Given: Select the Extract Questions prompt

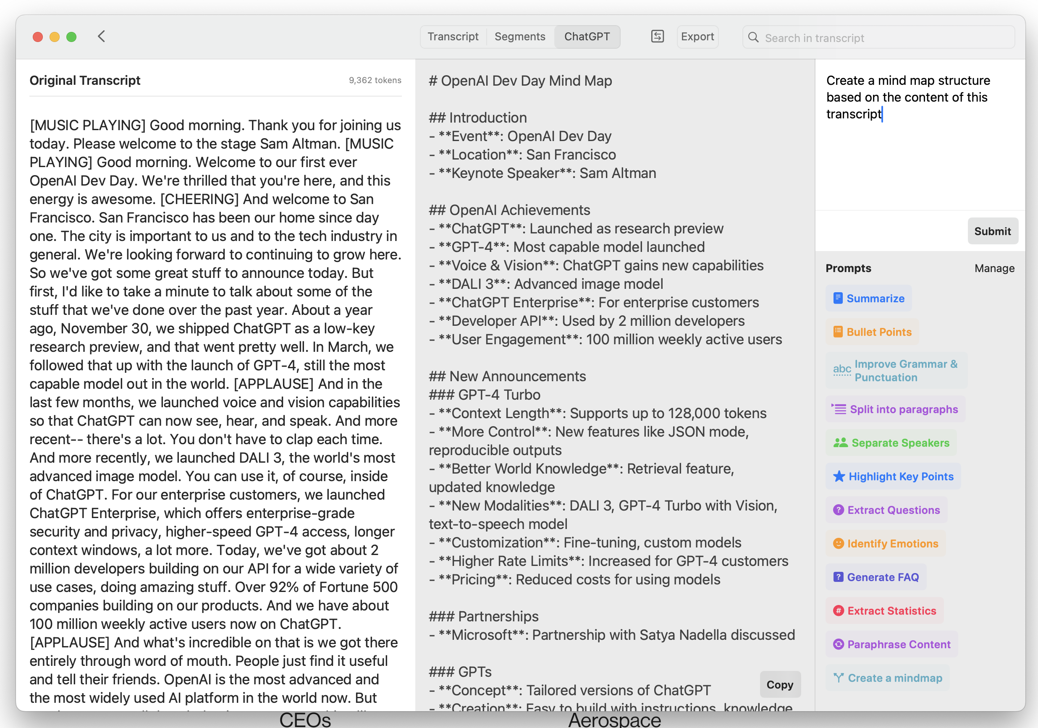Looking at the screenshot, I should point(886,510).
